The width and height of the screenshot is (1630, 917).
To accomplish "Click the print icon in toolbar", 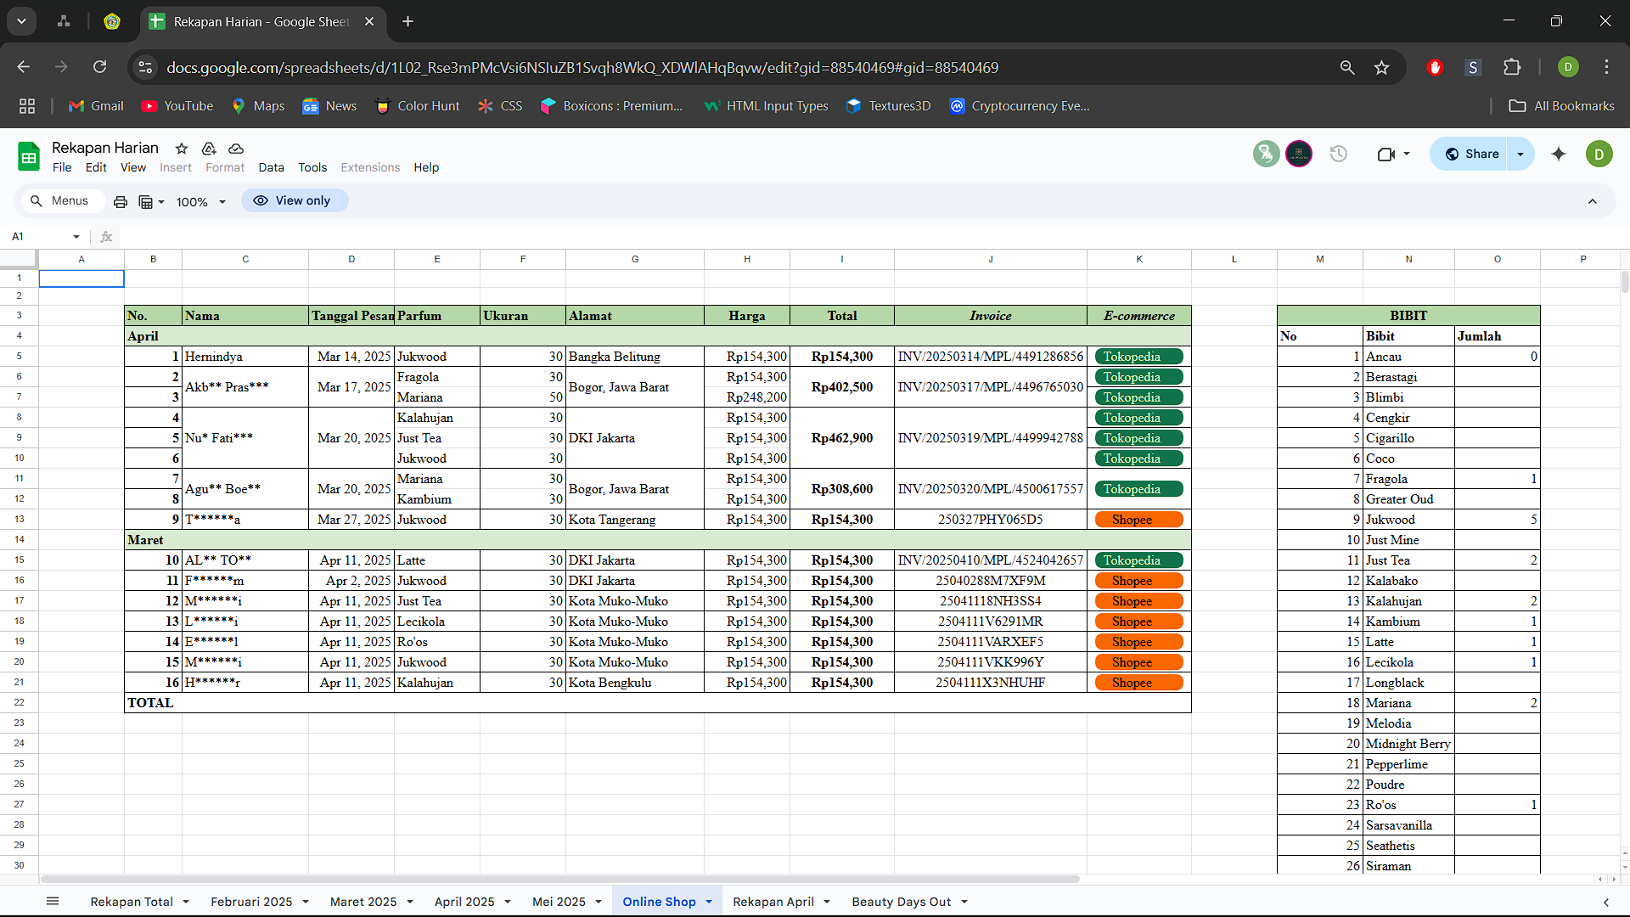I will [120, 201].
